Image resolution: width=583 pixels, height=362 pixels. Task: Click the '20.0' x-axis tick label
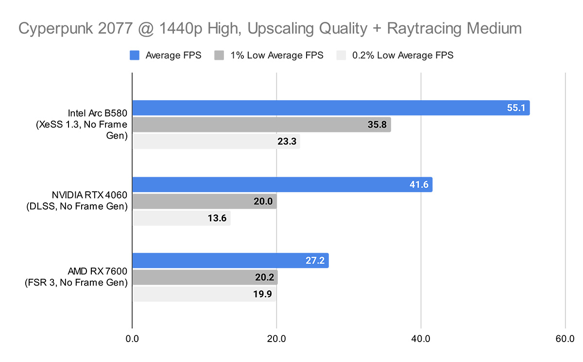tap(276, 338)
